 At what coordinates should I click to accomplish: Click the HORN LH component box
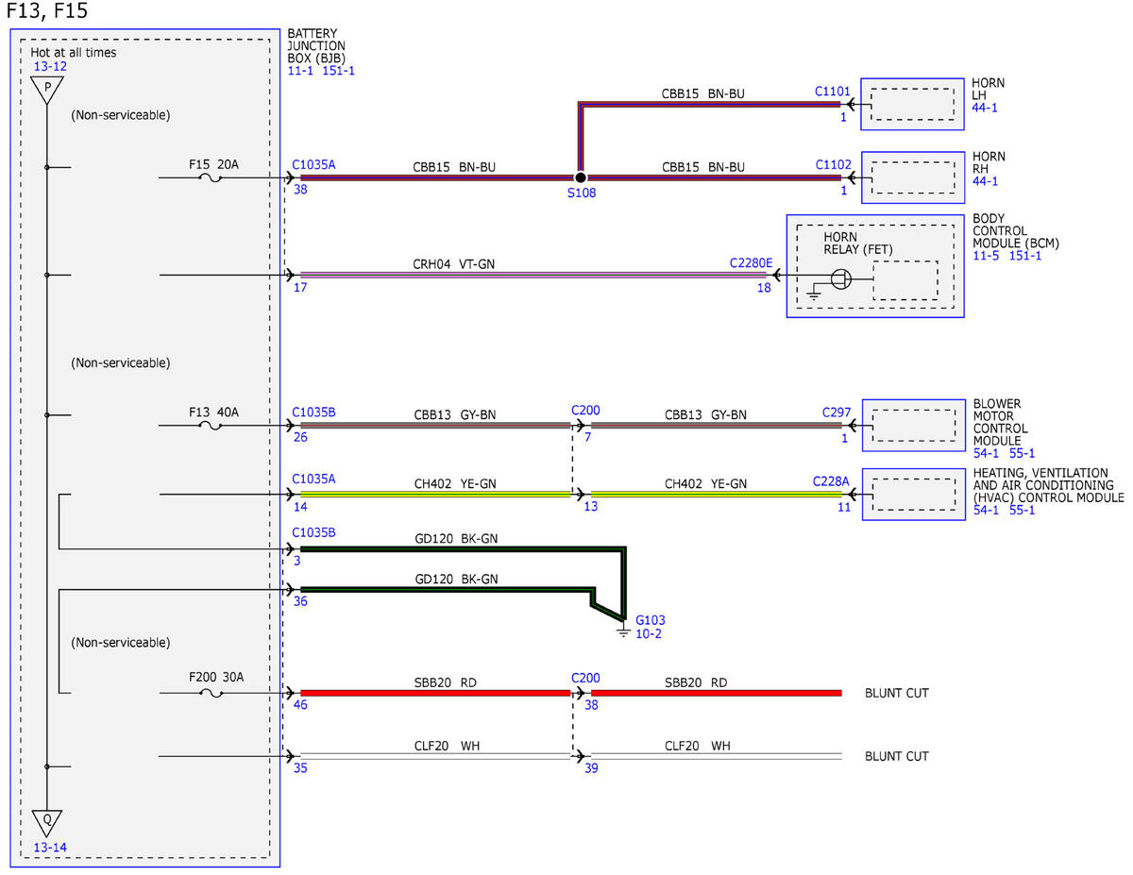[x=912, y=104]
